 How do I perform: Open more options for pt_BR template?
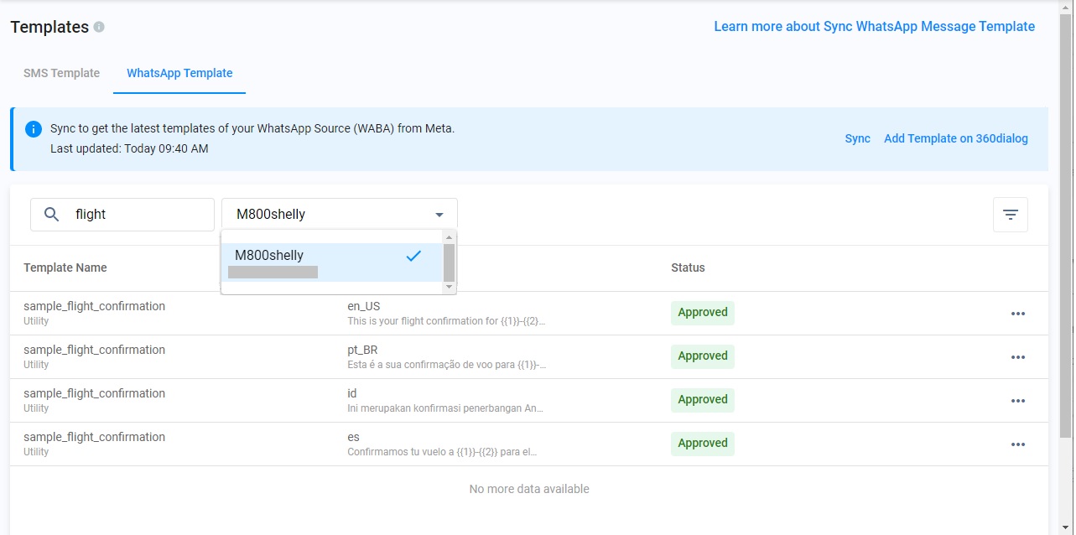tap(1017, 357)
